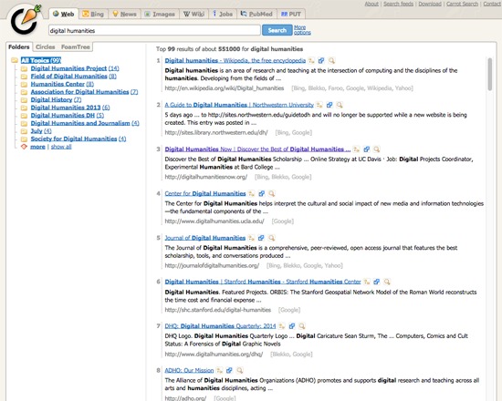Open Digital Humanities Now in new window
The image size is (502, 401).
pos(367,149)
